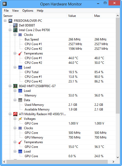Open the Options menu
Image resolution: width=122 pixels, height=166 pixels.
point(28,11)
